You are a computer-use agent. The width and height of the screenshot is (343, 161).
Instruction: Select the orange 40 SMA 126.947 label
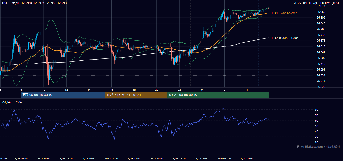coord(284,13)
